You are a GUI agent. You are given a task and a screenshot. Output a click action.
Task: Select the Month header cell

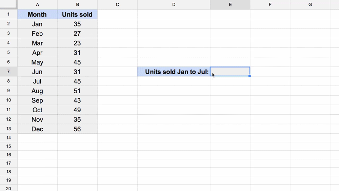(x=37, y=14)
